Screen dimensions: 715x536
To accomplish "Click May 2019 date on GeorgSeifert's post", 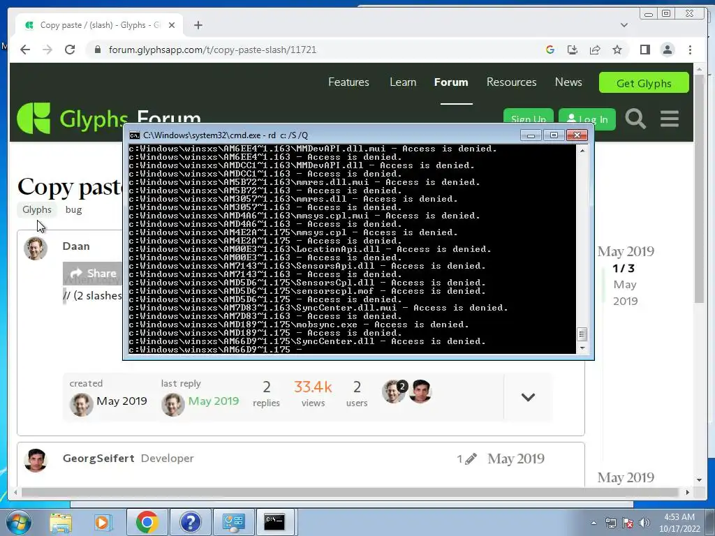I will tap(516, 459).
